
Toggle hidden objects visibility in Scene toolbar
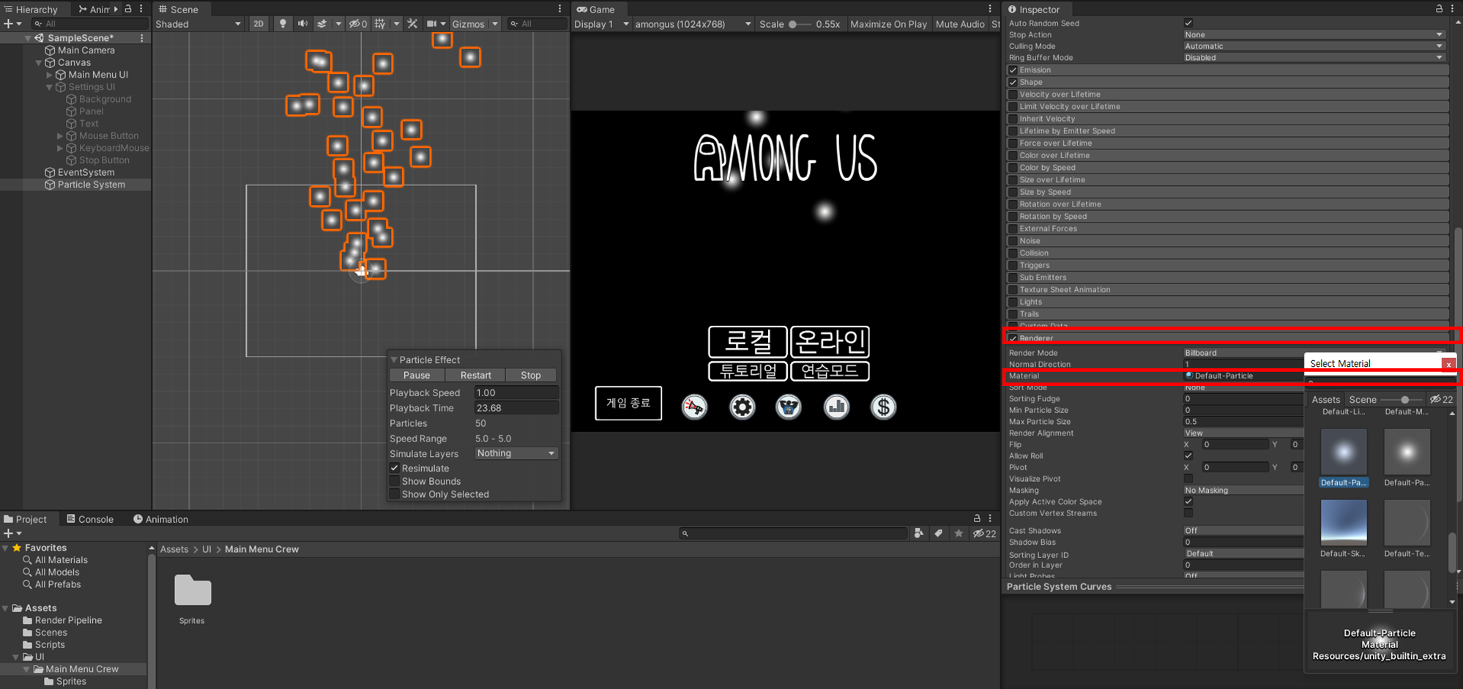pos(358,23)
